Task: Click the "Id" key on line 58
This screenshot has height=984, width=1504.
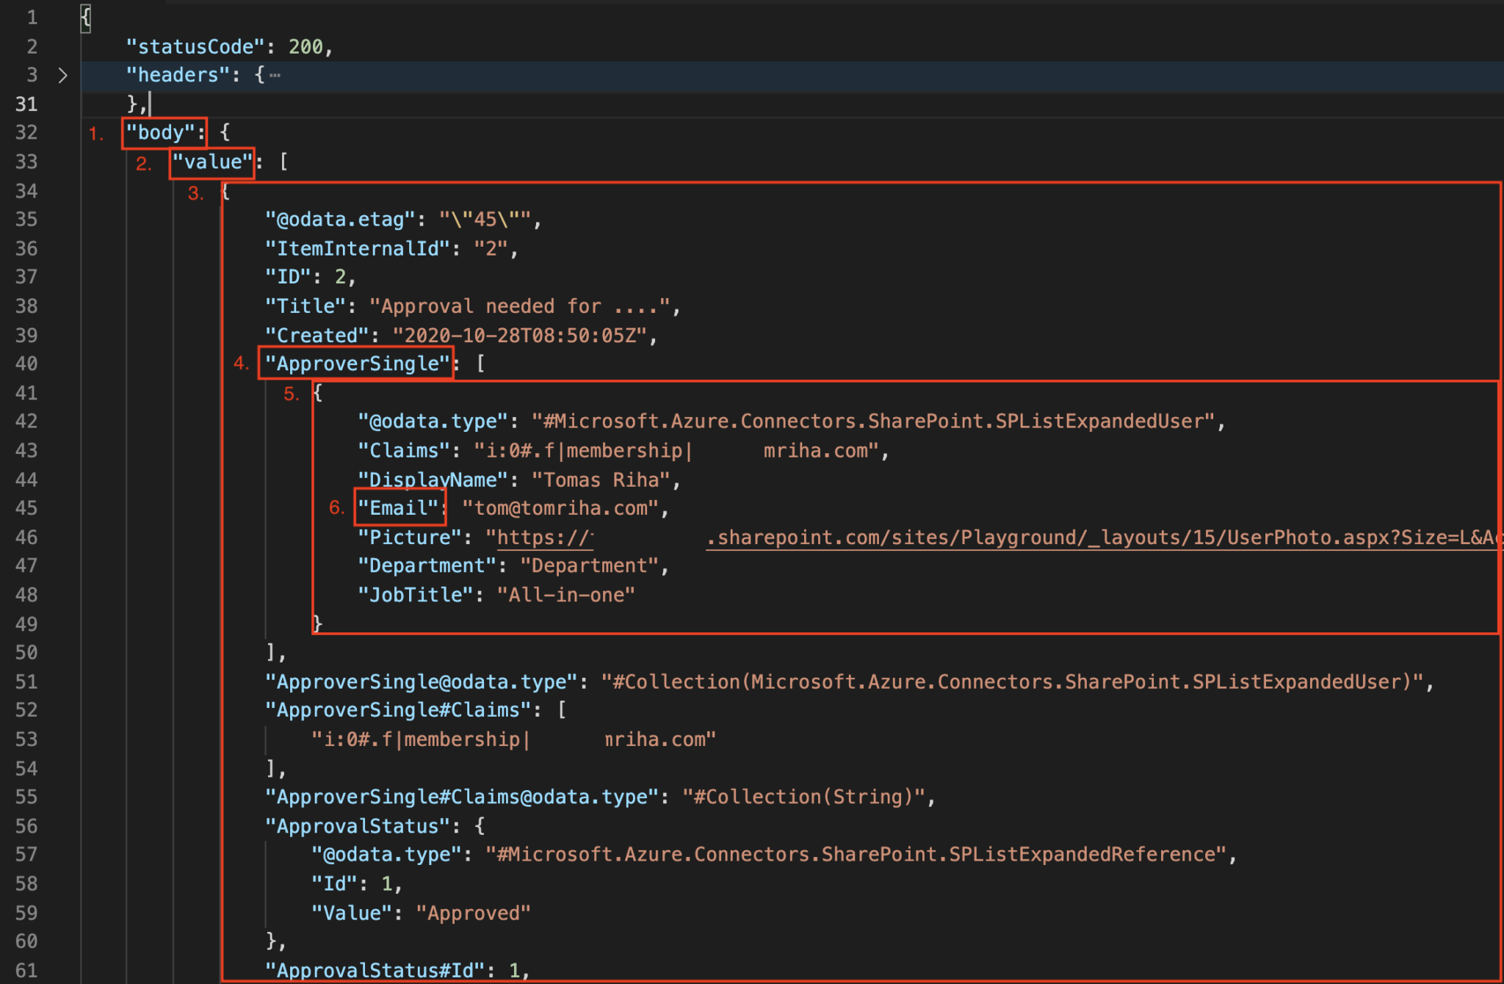Action: pos(334,884)
